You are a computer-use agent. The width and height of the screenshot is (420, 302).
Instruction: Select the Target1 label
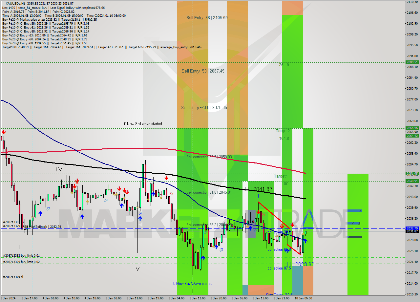[281, 176]
